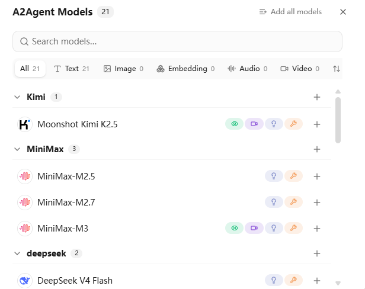
Task: Click the video badge for MiniMax-M3
Action: point(254,228)
